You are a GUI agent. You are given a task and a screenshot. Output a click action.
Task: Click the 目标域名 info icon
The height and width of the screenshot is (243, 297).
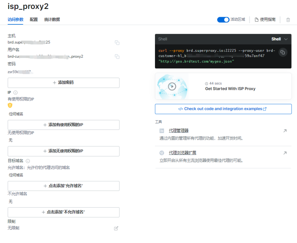28,161
